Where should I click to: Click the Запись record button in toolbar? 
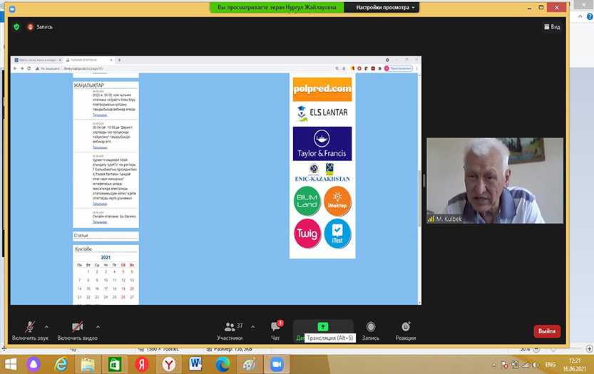pos(371,331)
